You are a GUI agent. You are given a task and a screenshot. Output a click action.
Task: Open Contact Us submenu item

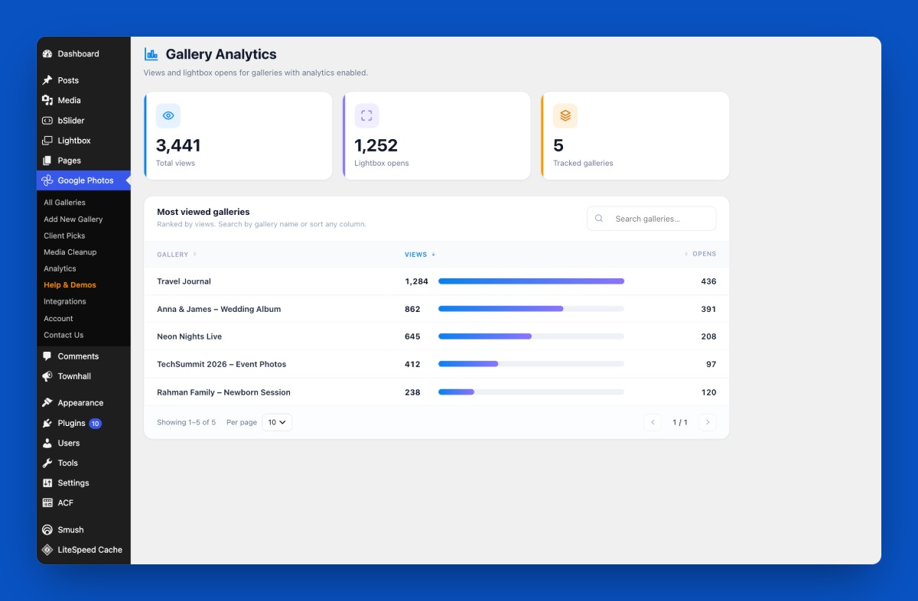pyautogui.click(x=63, y=335)
